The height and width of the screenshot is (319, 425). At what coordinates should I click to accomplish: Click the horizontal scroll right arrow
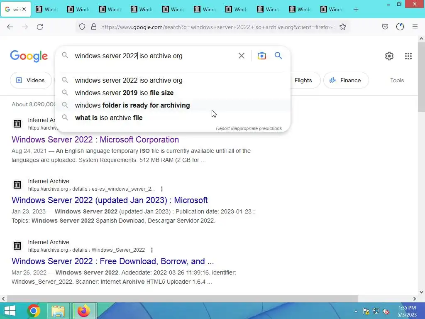click(x=415, y=299)
